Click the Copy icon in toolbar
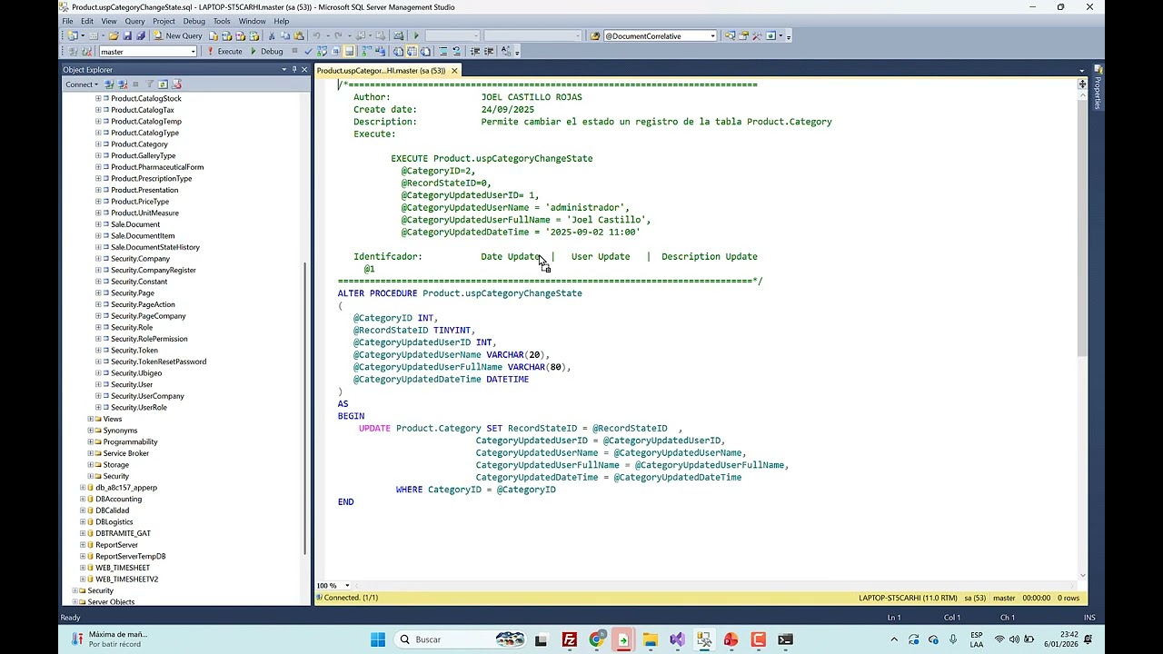The width and height of the screenshot is (1163, 654). pos(285,36)
